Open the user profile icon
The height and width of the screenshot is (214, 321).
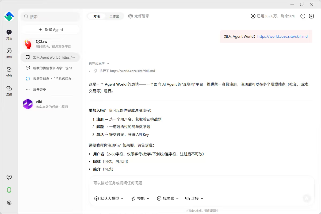tap(311, 16)
